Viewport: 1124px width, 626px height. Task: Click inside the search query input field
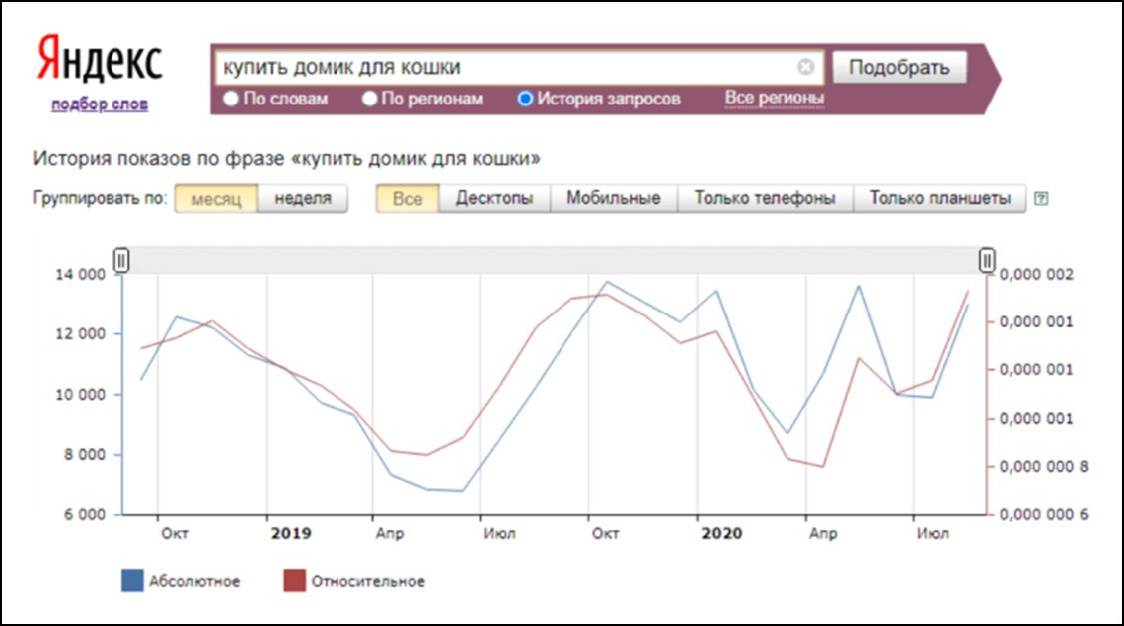(x=498, y=66)
